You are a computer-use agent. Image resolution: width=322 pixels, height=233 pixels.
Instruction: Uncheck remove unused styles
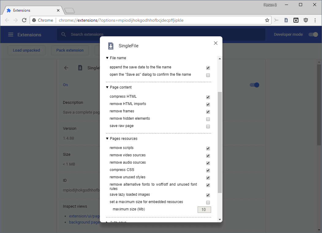click(x=208, y=178)
